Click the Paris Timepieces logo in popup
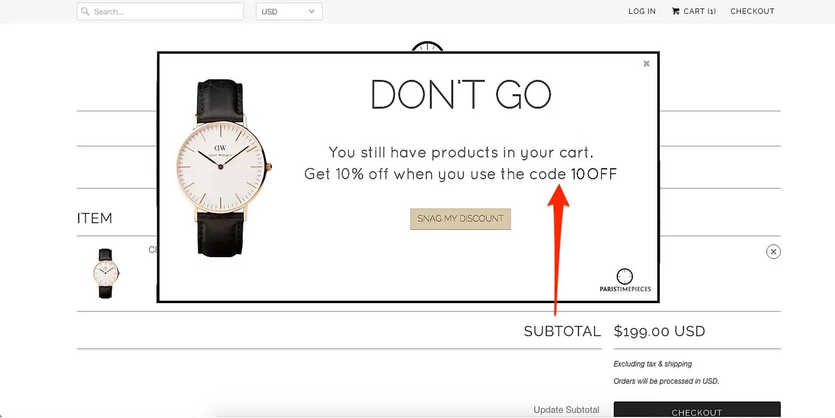The height and width of the screenshot is (418, 835). (x=625, y=280)
